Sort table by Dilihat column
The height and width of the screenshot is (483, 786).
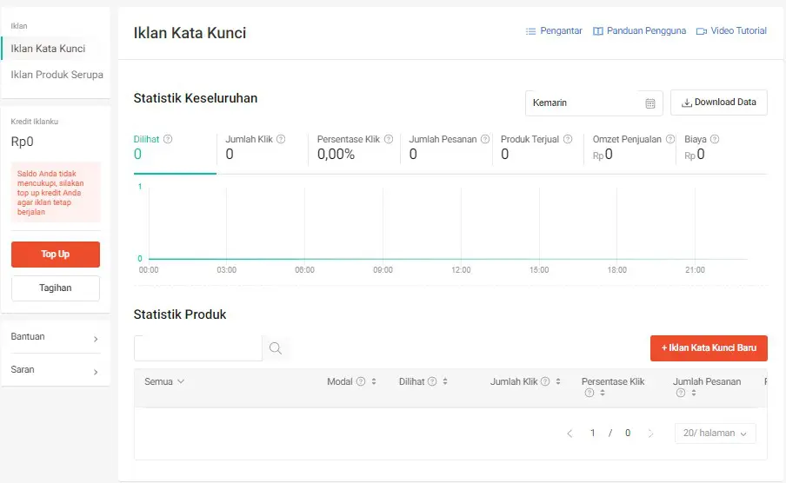445,381
